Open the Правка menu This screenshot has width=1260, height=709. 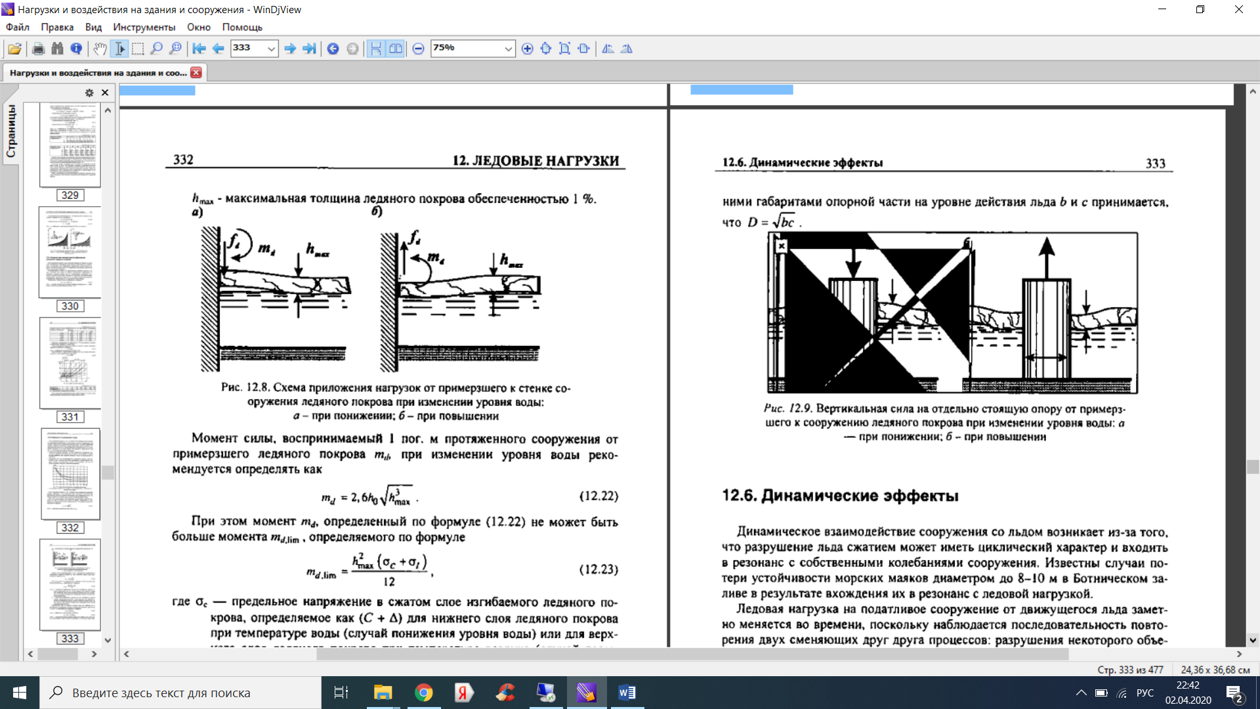pos(57,27)
